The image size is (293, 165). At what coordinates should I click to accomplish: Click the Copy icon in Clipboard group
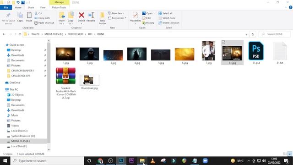point(20,15)
